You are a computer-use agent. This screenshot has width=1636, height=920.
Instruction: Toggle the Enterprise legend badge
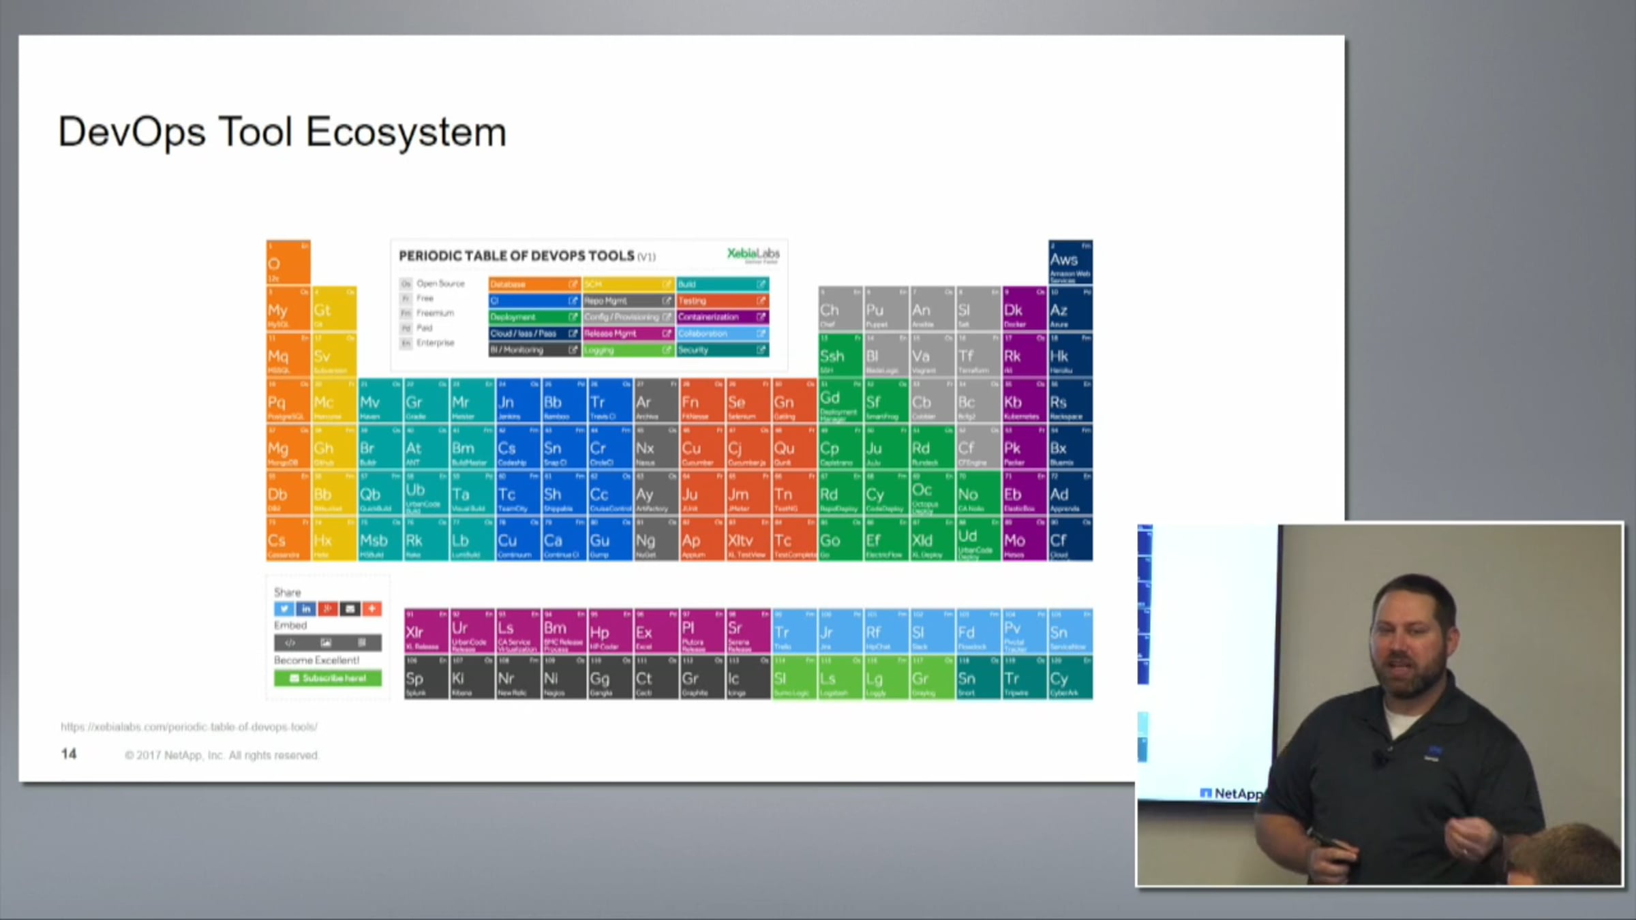tap(406, 343)
